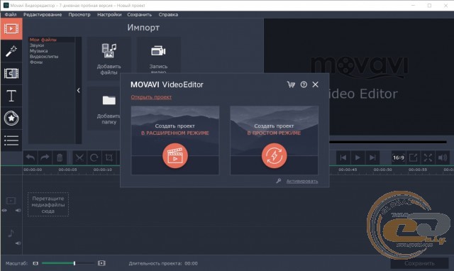Click the Активировать link
The height and width of the screenshot is (271, 454).
tap(302, 181)
